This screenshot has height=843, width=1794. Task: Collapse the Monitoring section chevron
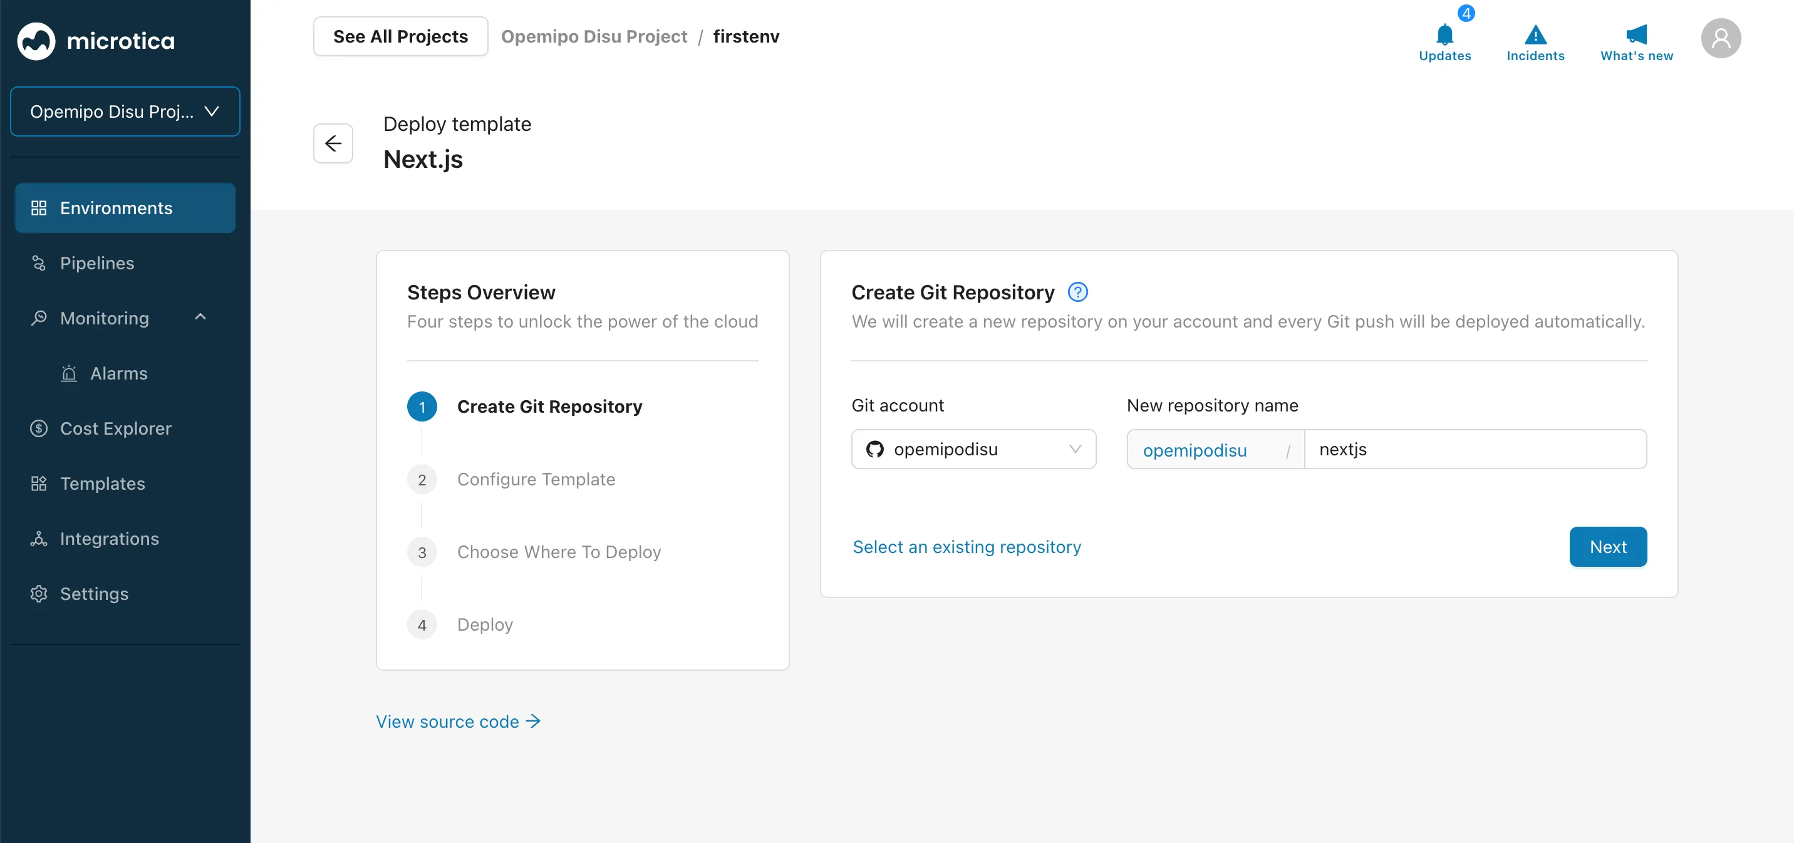[200, 318]
